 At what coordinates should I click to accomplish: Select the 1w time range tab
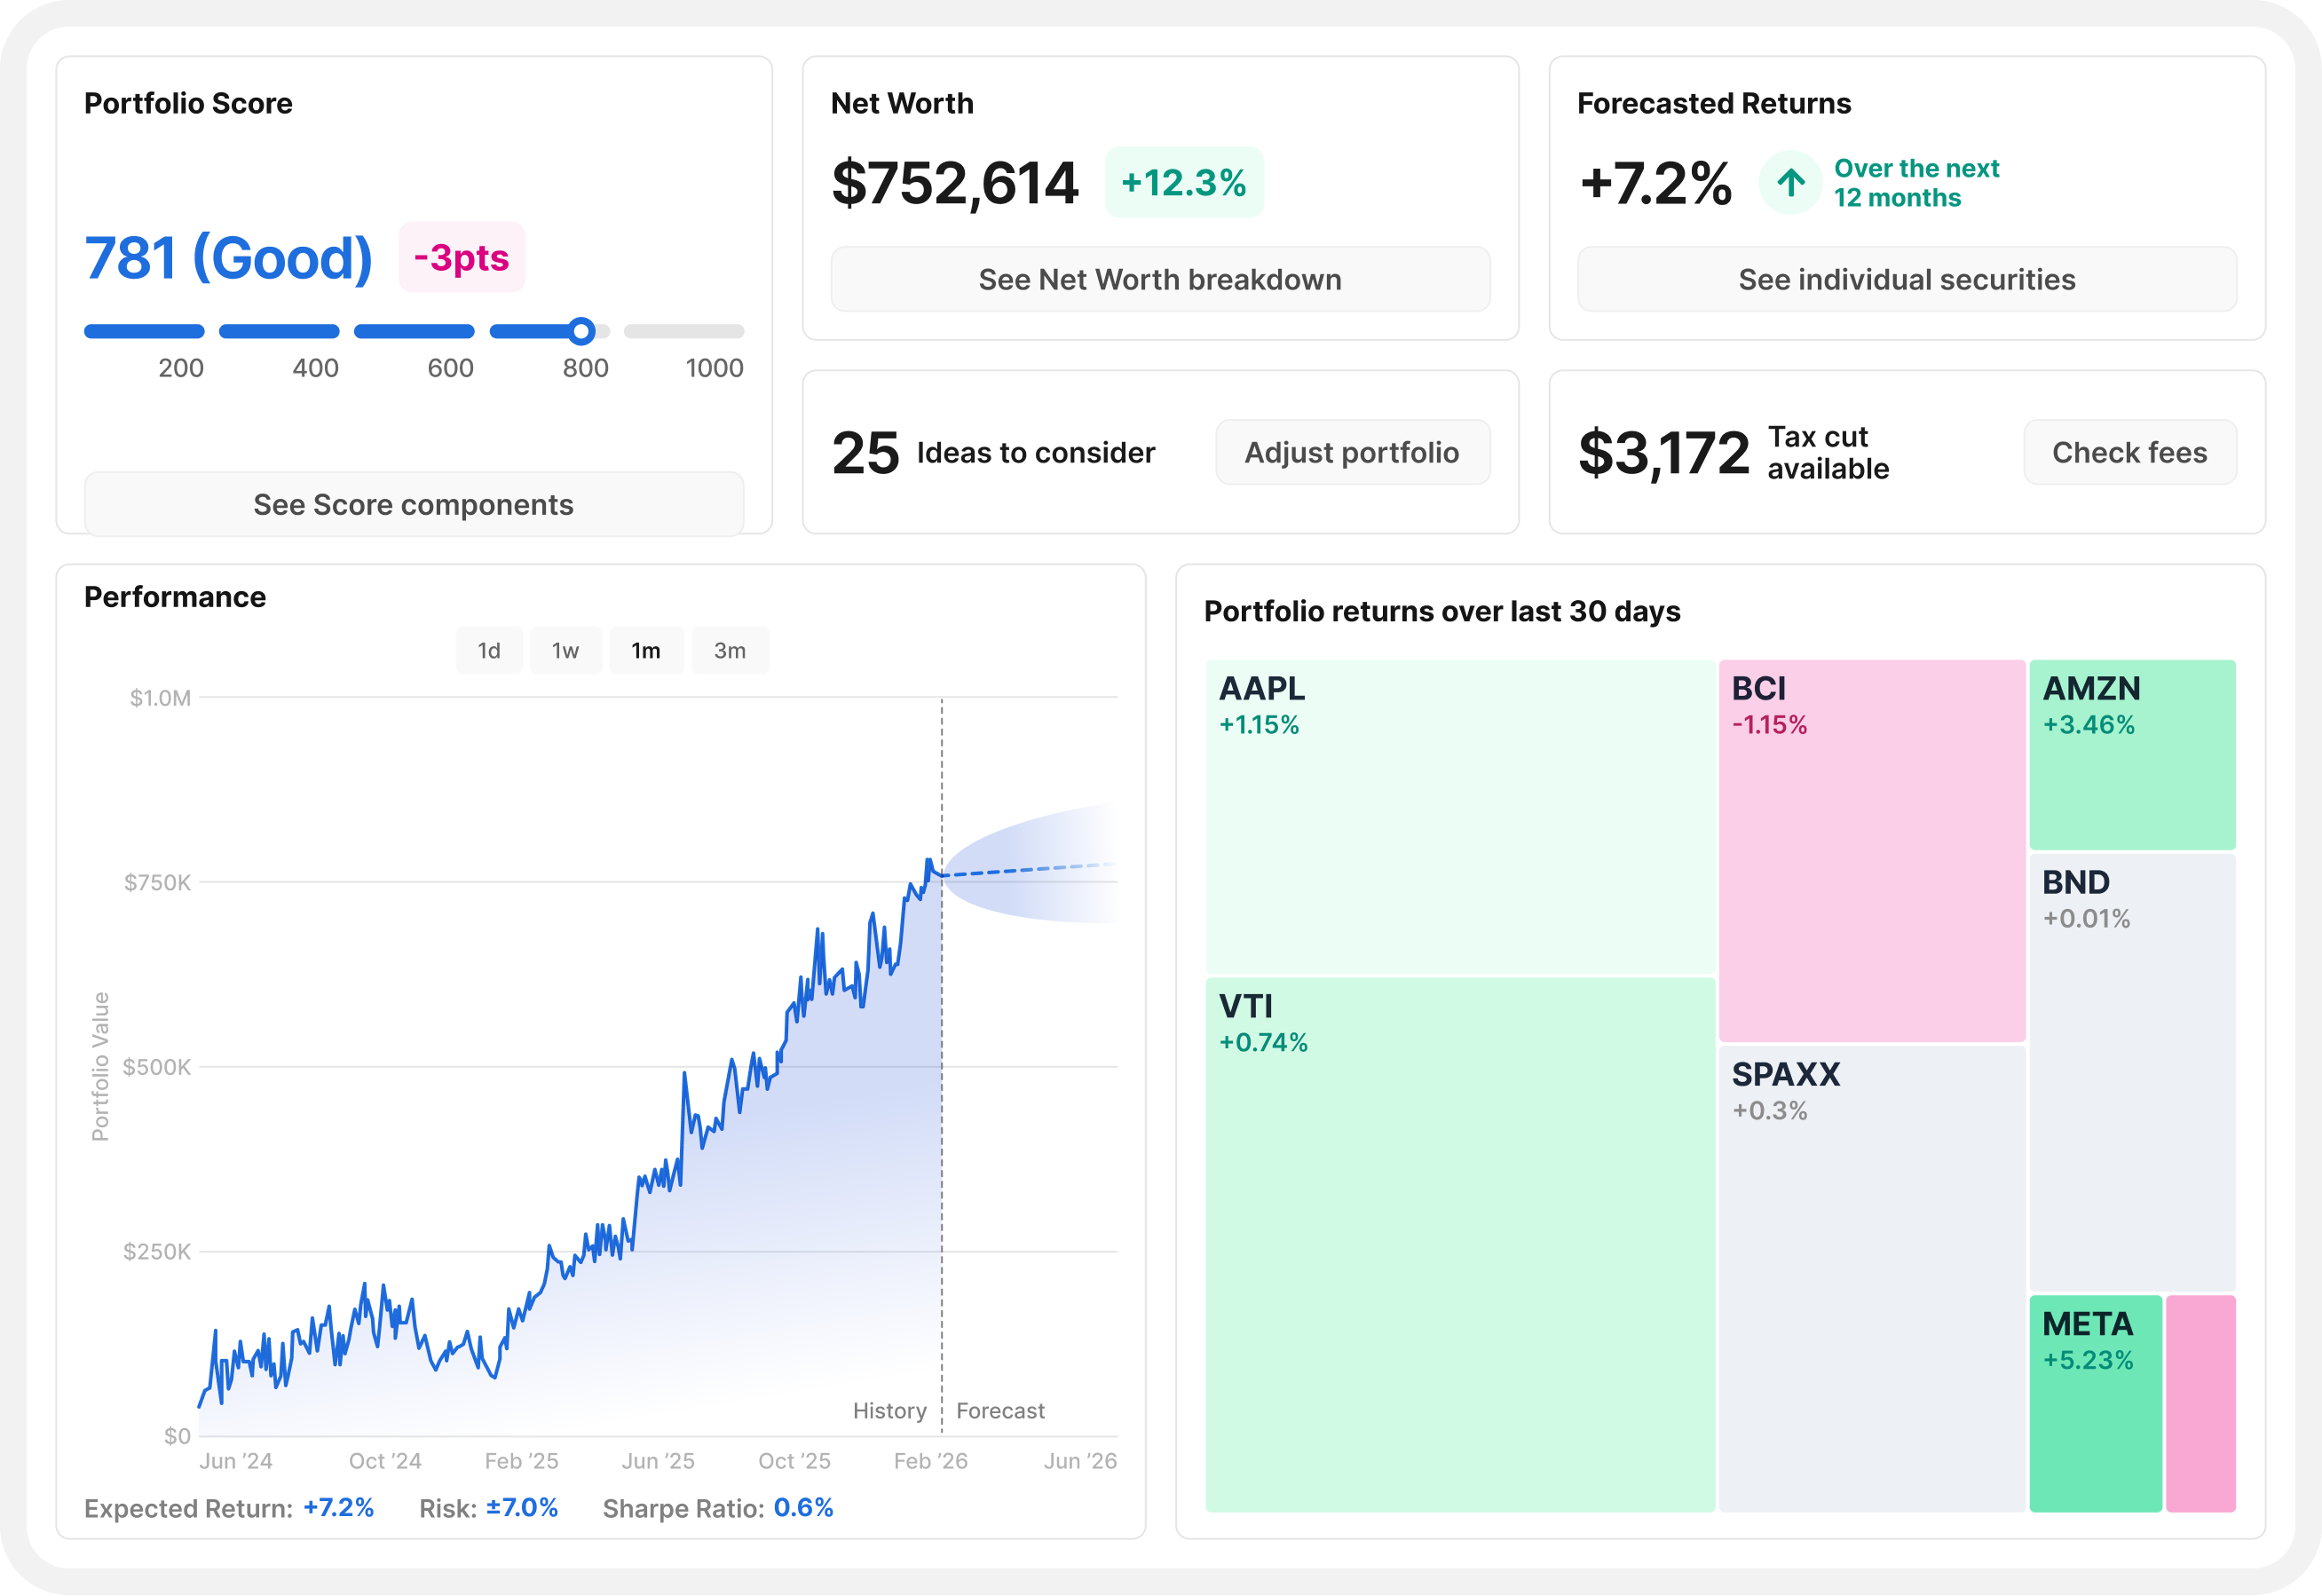pyautogui.click(x=565, y=650)
